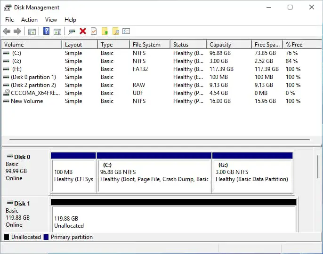Viewport: 323px width, 254px height.
Task: Click the Connect/Refresh disk toolbar icon
Action: click(x=72, y=32)
